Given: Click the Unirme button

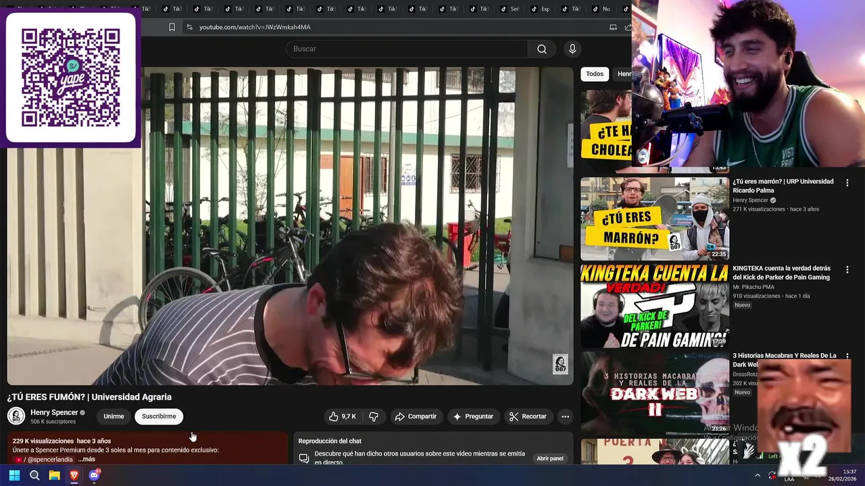Looking at the screenshot, I should (114, 416).
